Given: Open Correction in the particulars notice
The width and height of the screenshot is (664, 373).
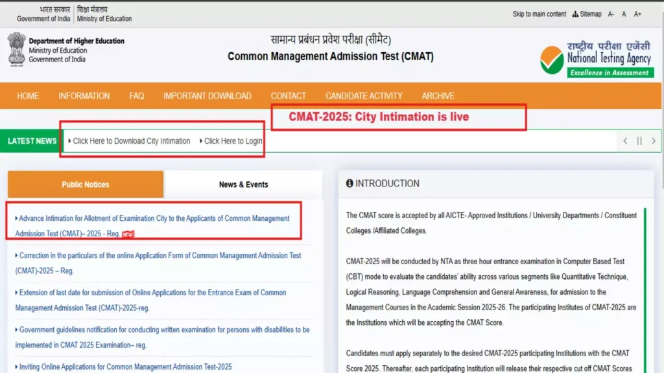Looking at the screenshot, I should [x=158, y=263].
